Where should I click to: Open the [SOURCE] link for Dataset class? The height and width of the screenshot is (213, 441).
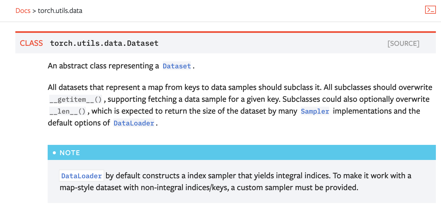click(403, 43)
